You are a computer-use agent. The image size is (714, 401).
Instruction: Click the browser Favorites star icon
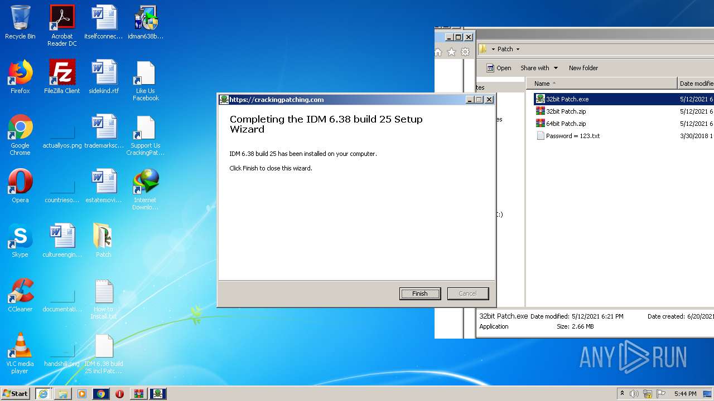tap(451, 52)
